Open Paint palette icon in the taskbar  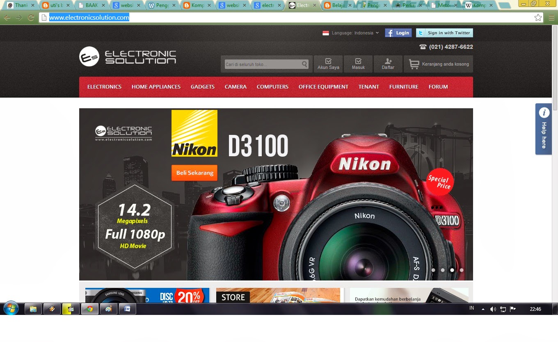click(109, 309)
